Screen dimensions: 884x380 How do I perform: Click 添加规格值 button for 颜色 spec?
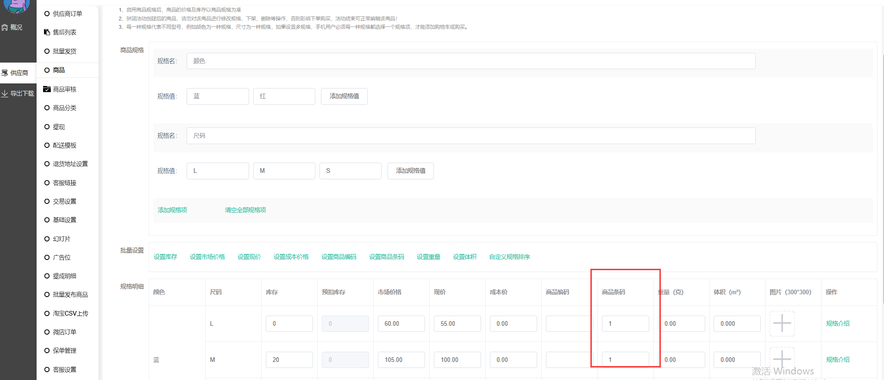[344, 96]
